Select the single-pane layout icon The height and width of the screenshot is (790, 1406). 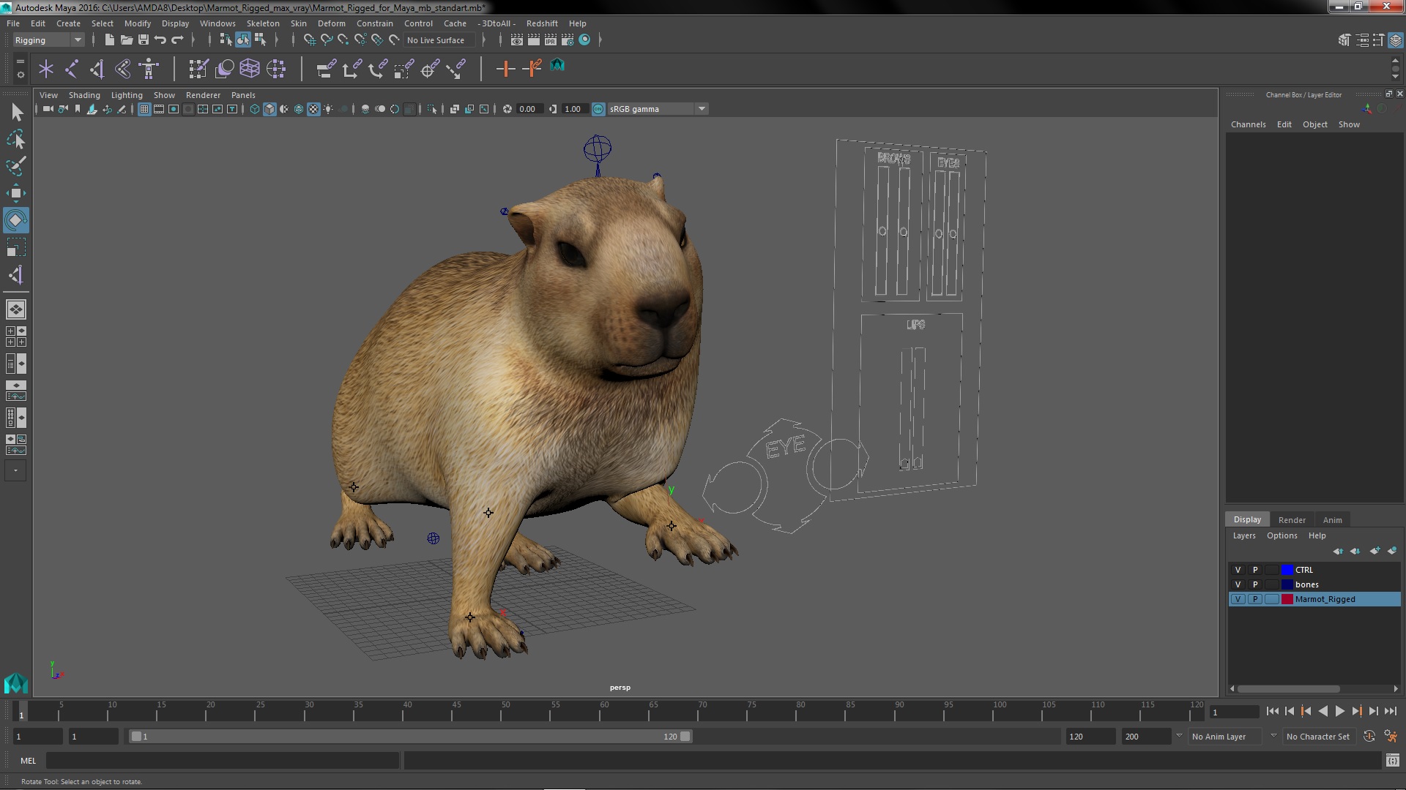[16, 309]
